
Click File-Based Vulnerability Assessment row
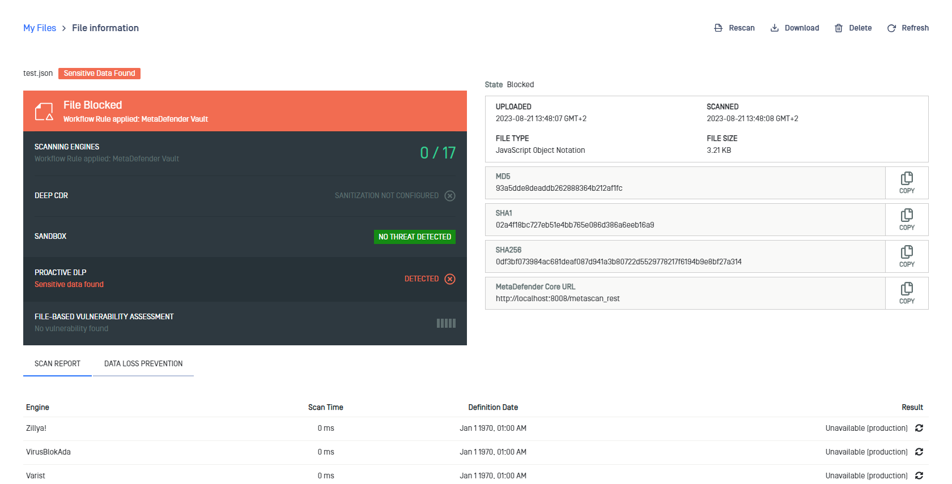(x=245, y=323)
